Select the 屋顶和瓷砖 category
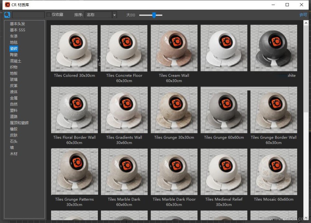Viewport: 311px width, 223px height. pyautogui.click(x=19, y=123)
